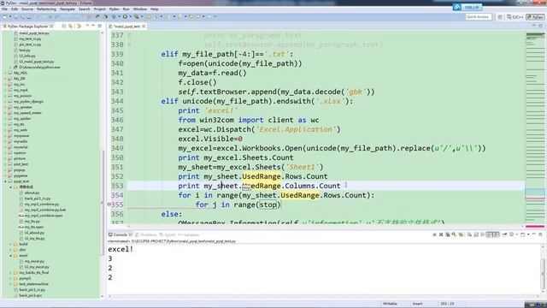The width and height of the screenshot is (547, 308).
Task: Terminate the process with the console stop icon
Action: point(434,234)
